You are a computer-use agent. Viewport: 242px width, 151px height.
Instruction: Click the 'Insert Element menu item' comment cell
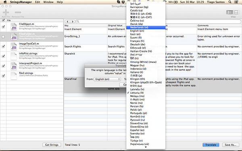219,31
